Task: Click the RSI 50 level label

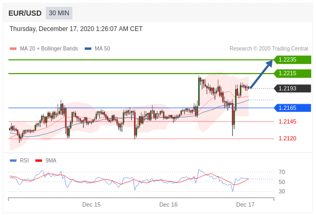Action: (282, 182)
